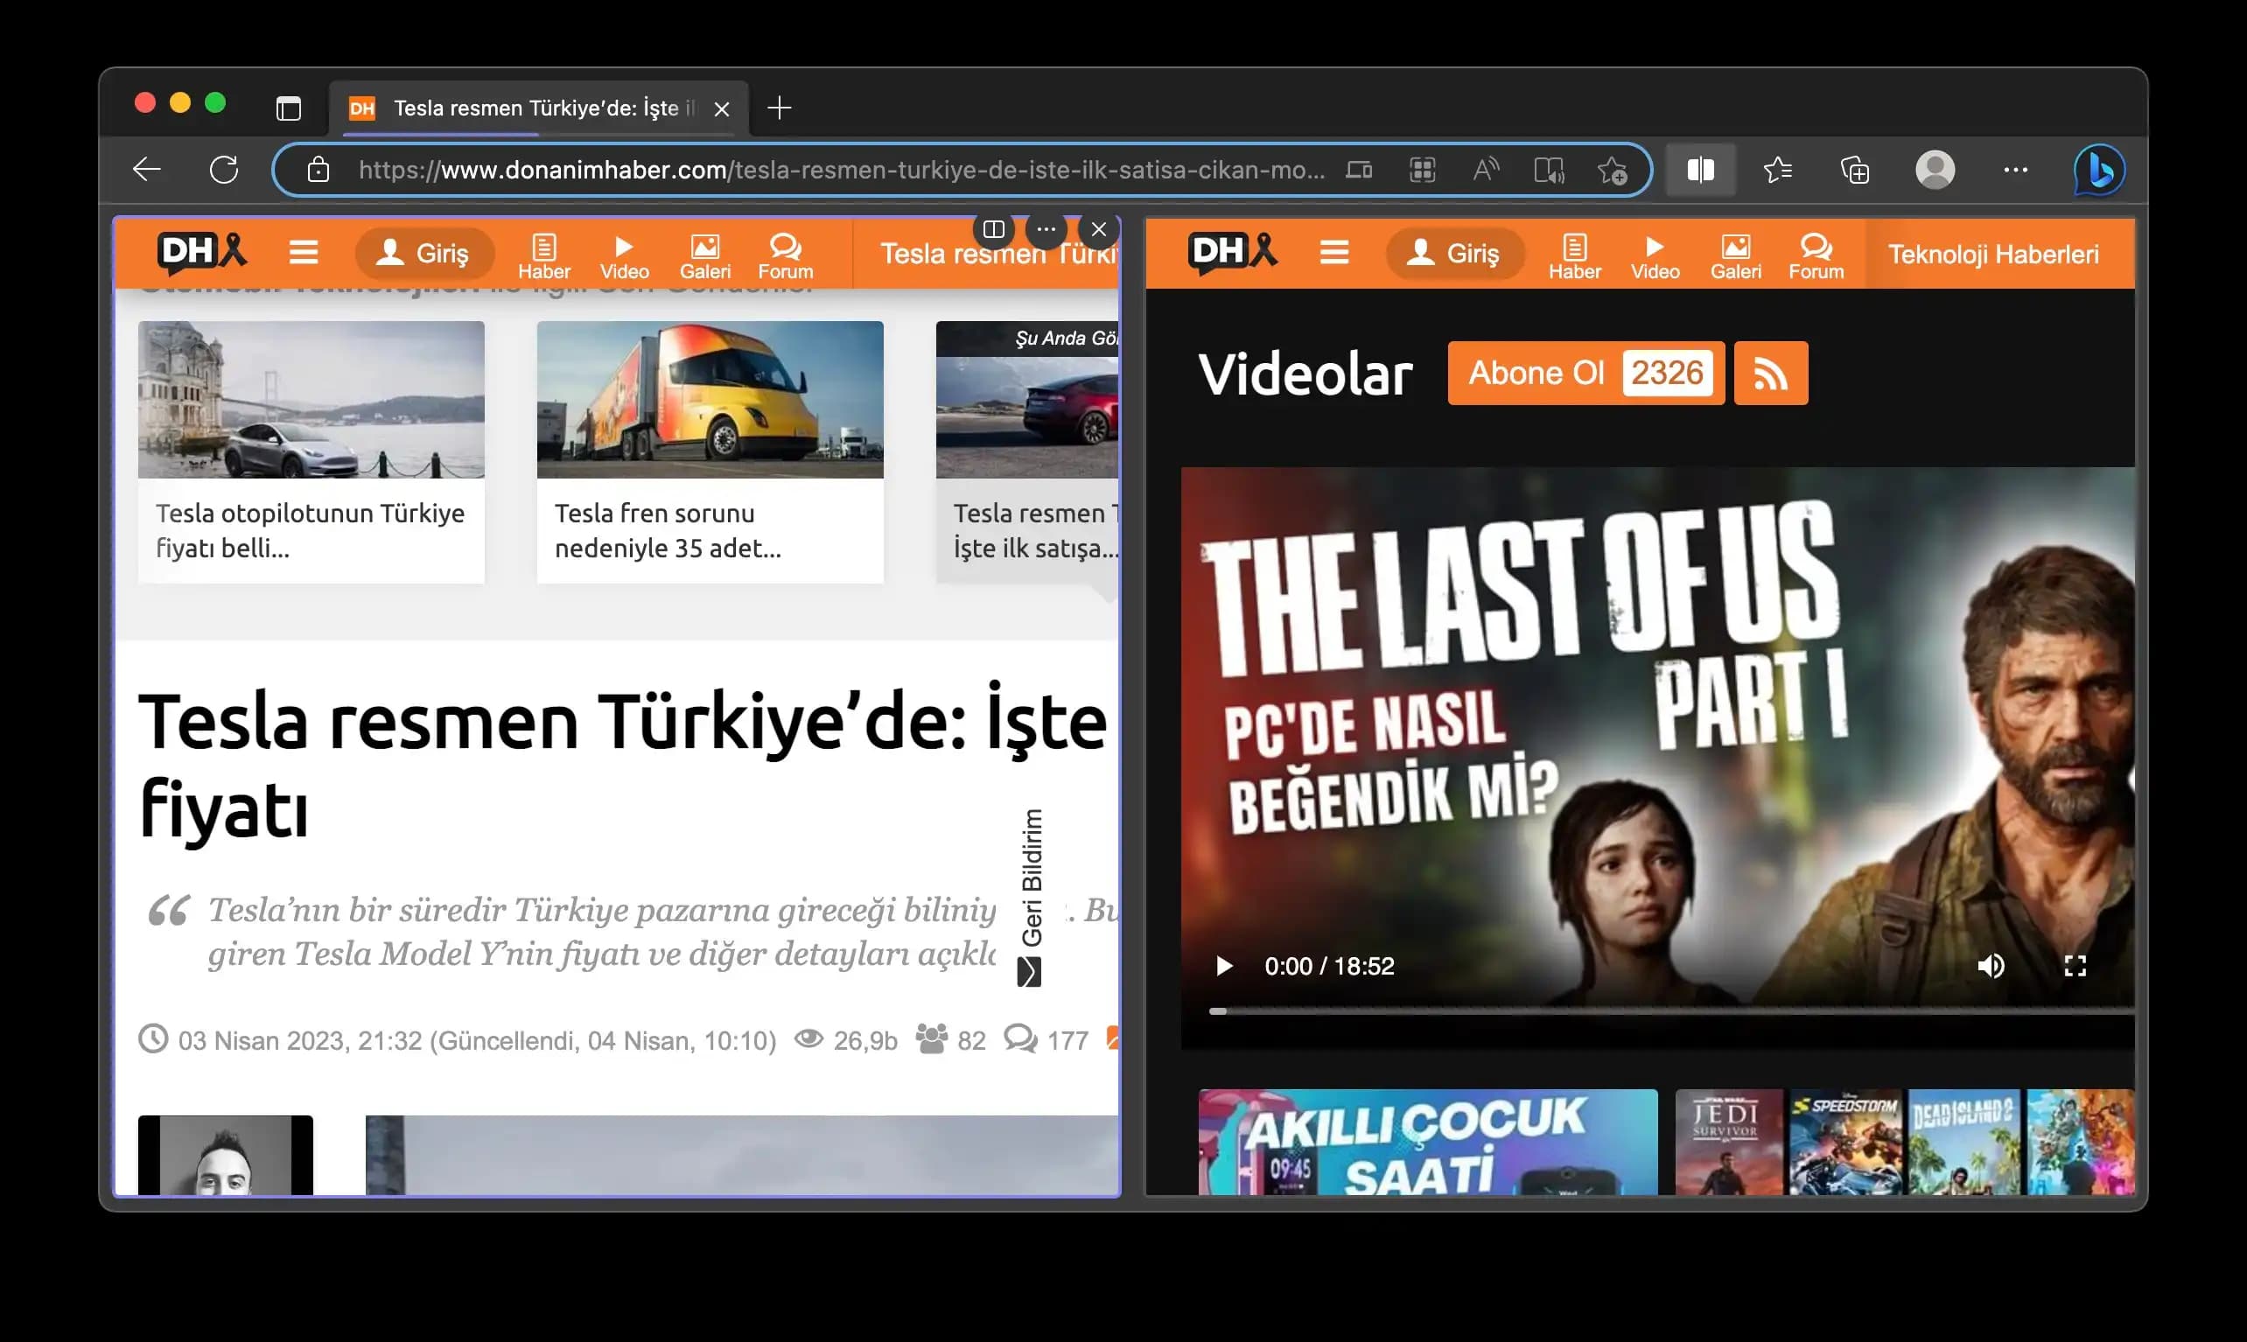Reload the current page

pos(223,170)
